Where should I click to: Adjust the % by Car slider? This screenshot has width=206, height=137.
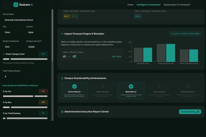tap(25, 96)
